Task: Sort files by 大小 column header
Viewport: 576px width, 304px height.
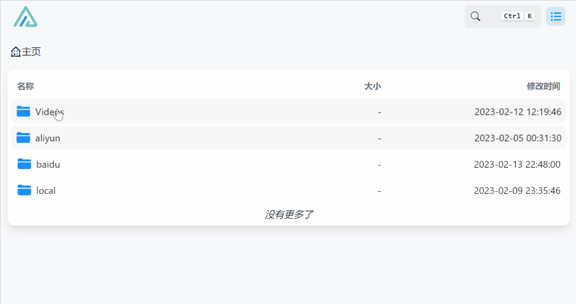Action: 373,86
